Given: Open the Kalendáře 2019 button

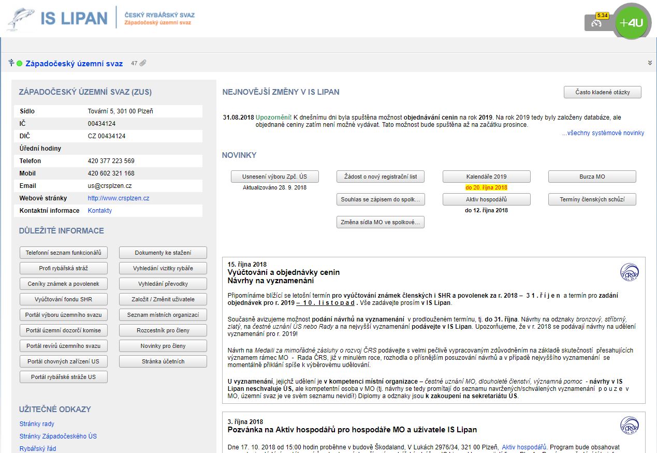Looking at the screenshot, I should tap(486, 177).
